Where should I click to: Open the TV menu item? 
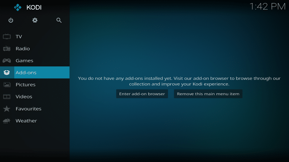(35, 36)
